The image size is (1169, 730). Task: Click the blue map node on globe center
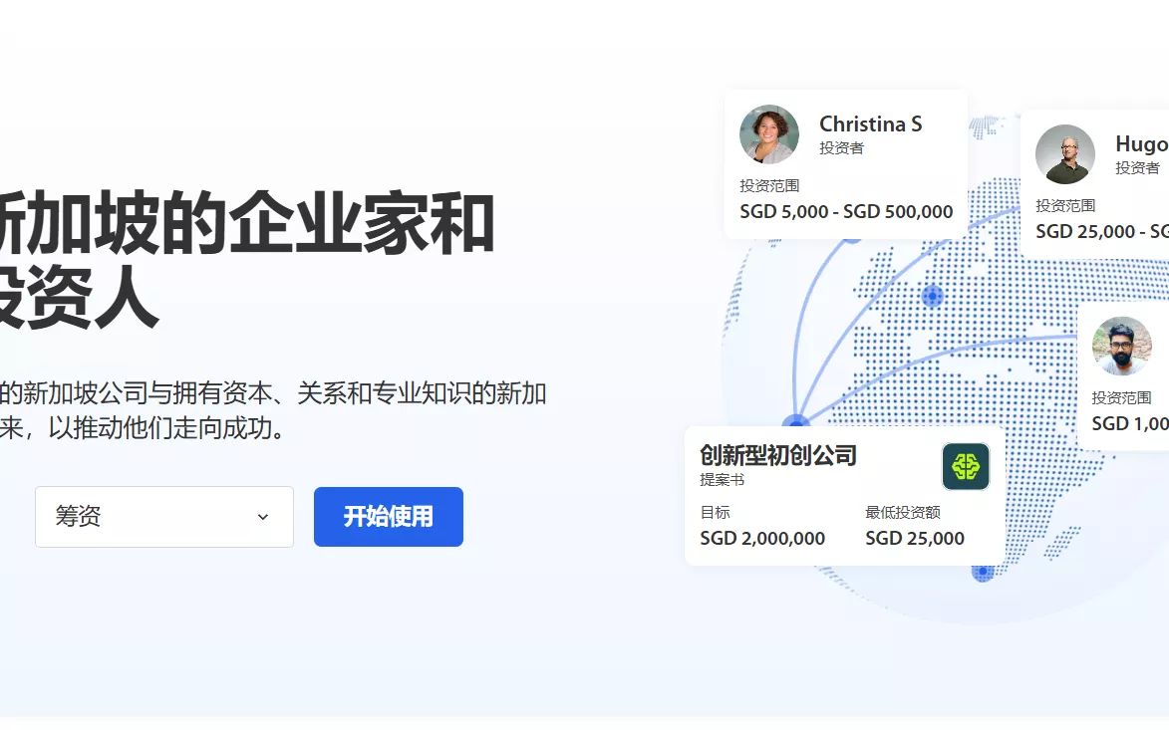[932, 297]
